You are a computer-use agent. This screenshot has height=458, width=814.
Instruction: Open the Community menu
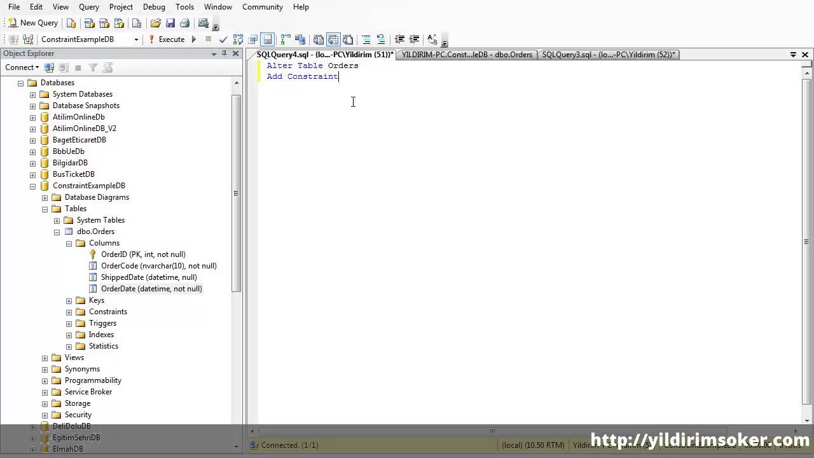(263, 7)
